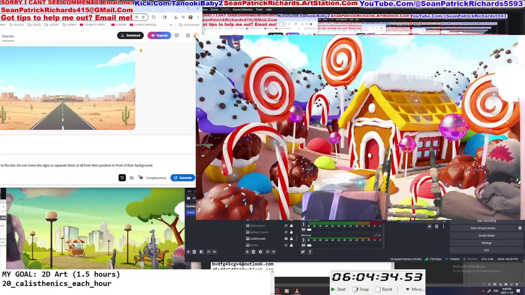Open the CHARLES MANSON bookmark
The width and height of the screenshot is (525, 295).
click(143, 25)
